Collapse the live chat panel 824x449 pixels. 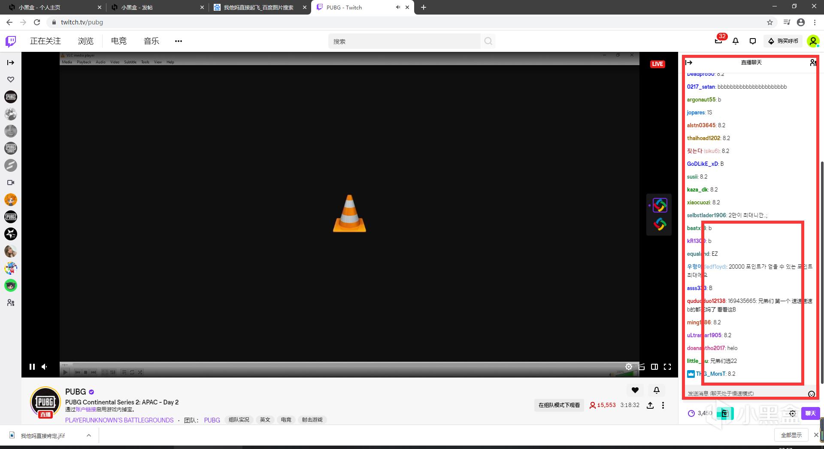(689, 63)
